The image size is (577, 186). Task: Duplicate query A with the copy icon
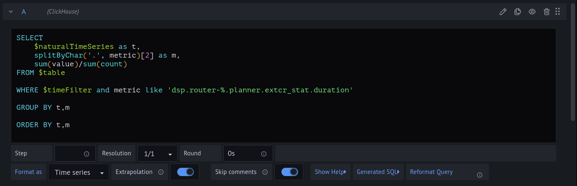[x=517, y=12]
